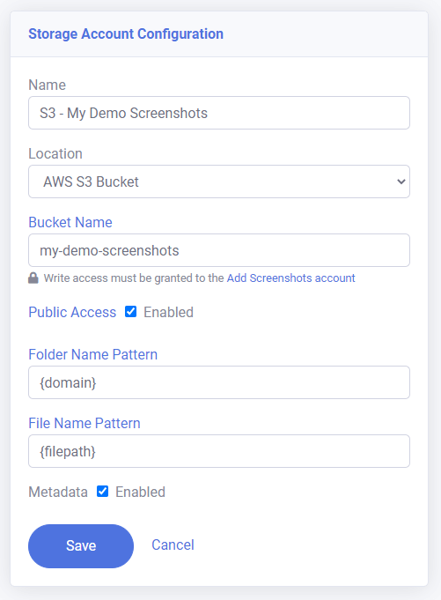The height and width of the screenshot is (600, 441).
Task: Click the Folder Name Pattern label
Action: click(92, 354)
